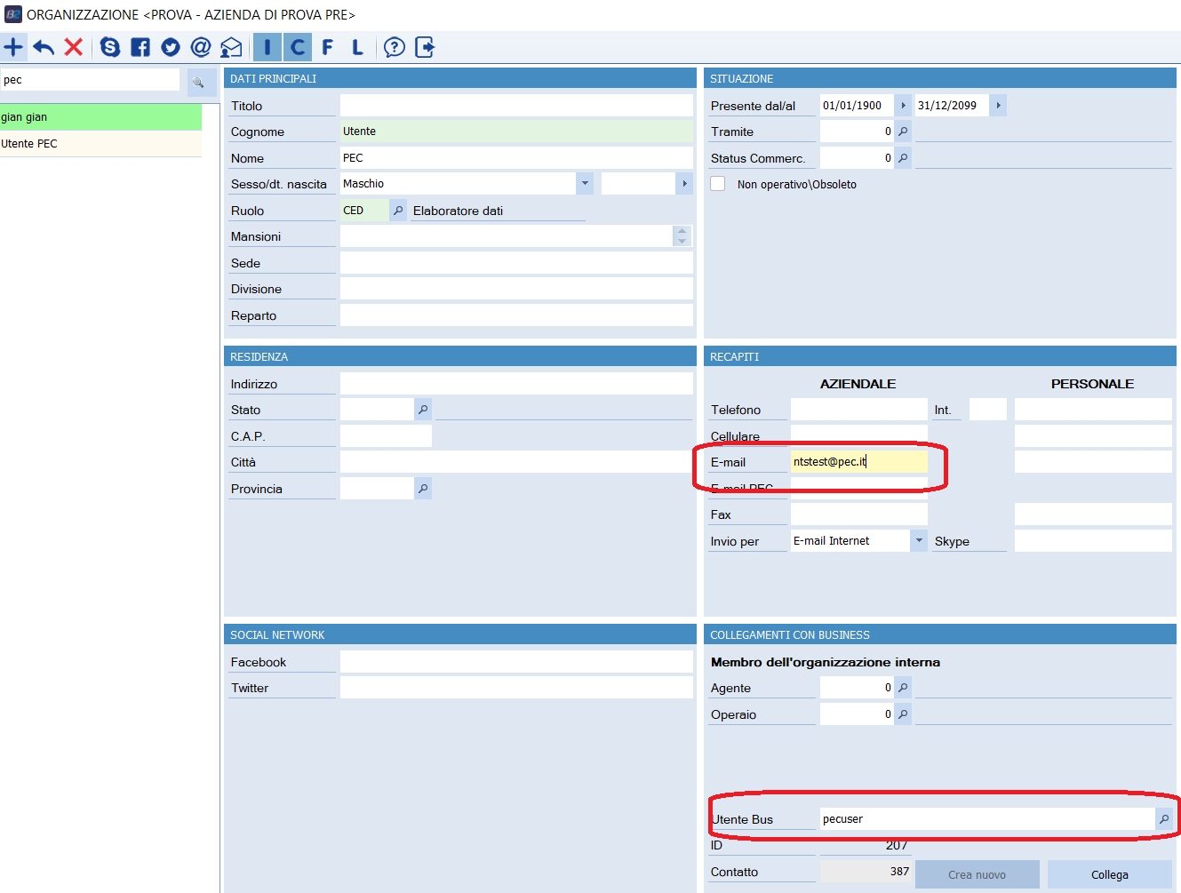The width and height of the screenshot is (1181, 893).
Task: Click the undo arrow icon in the toolbar
Action: (x=44, y=47)
